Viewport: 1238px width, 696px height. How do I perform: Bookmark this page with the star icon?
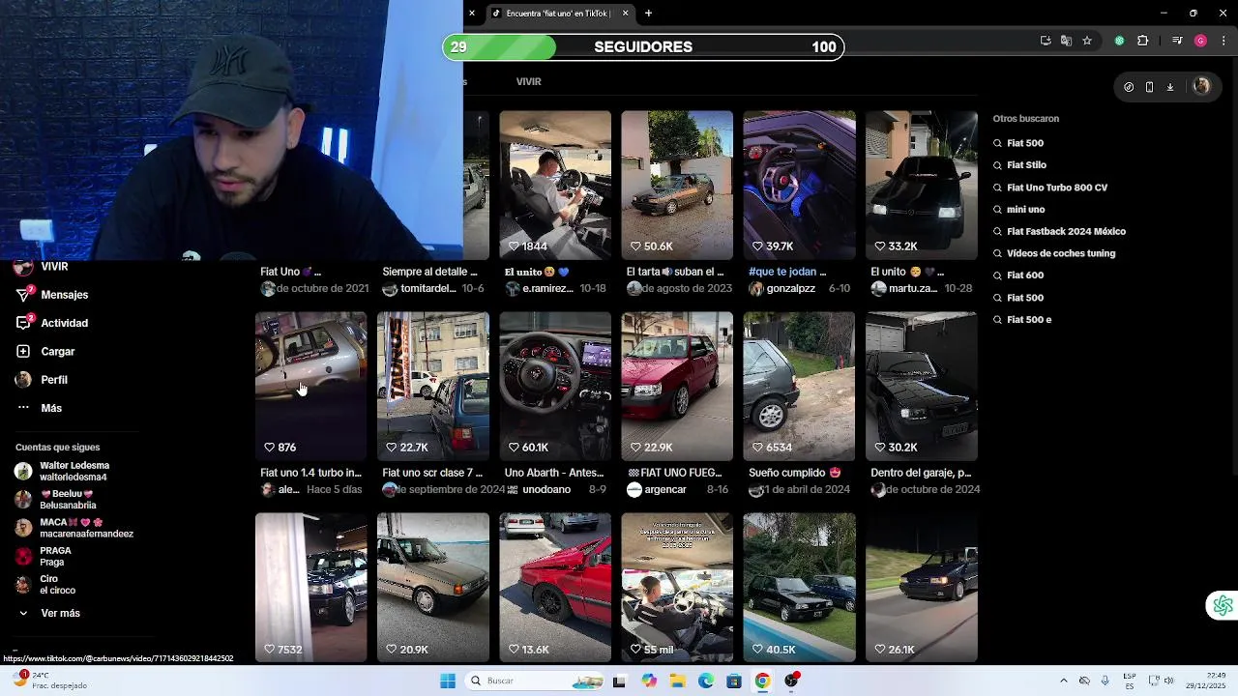pyautogui.click(x=1087, y=41)
